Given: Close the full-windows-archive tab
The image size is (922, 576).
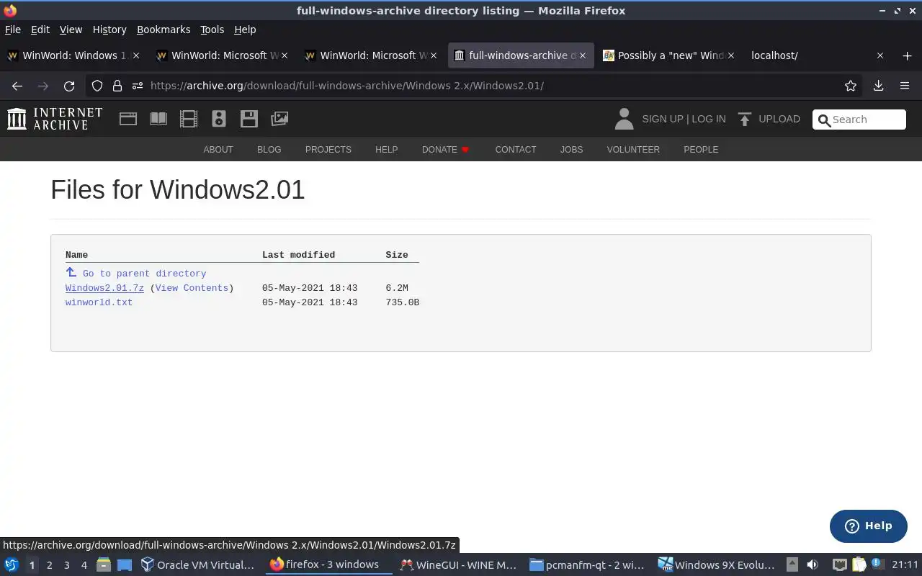Looking at the screenshot, I should pos(583,55).
